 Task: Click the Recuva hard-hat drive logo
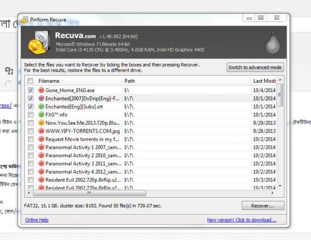(39, 42)
